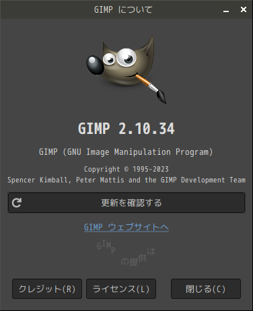Click the Copyright © 1995-2023 text
Viewport: 253px width, 311px height.
(126, 169)
